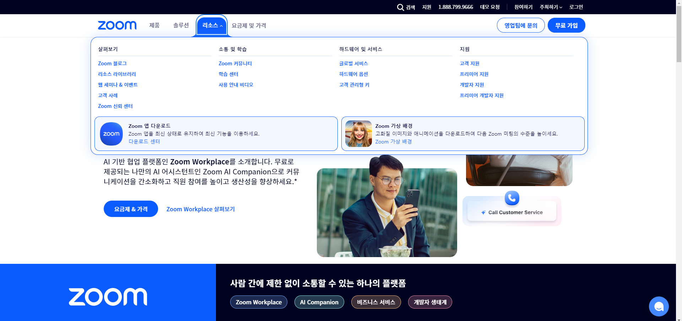The width and height of the screenshot is (682, 321).
Task: Click the phone number 1.888.799.9666
Action: pos(456,7)
